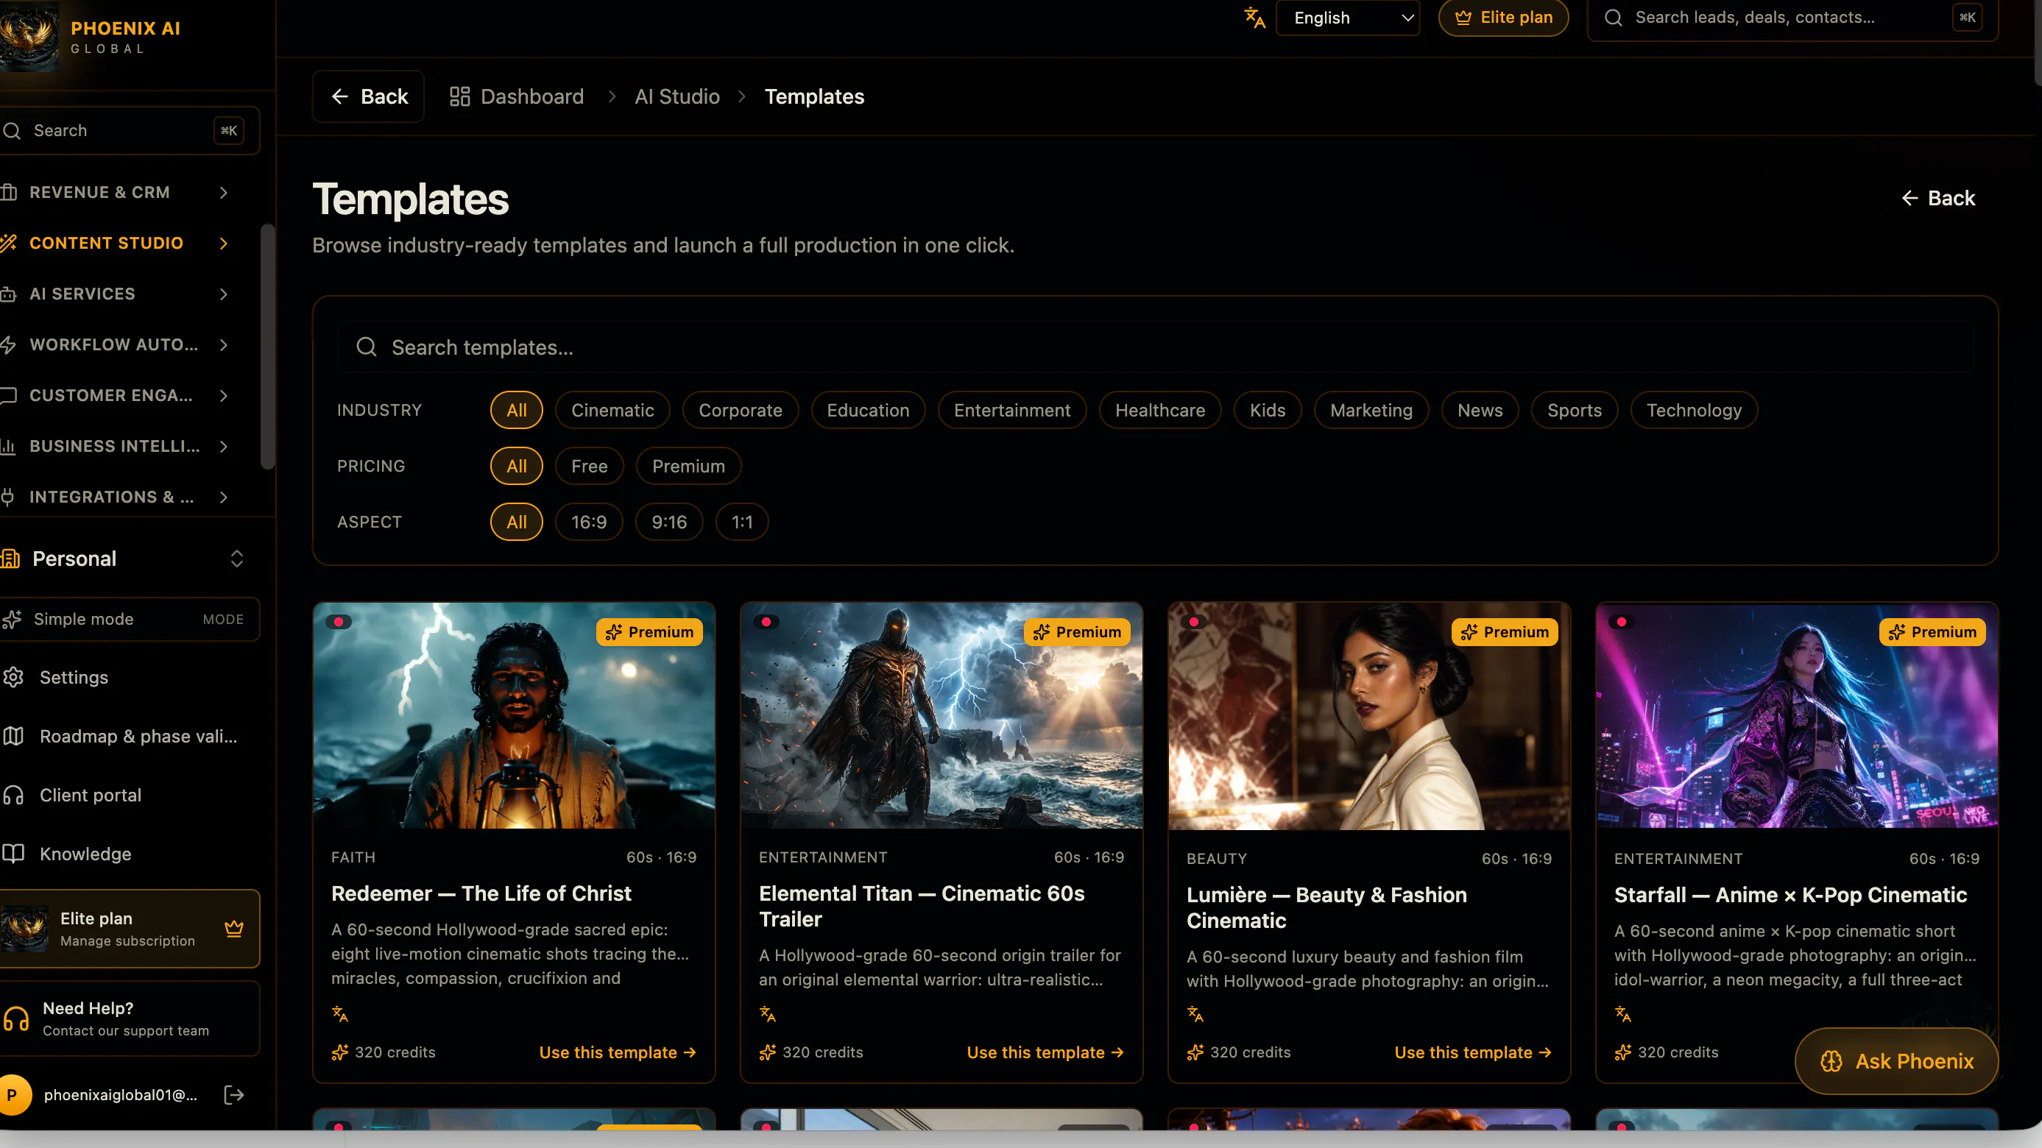The image size is (2042, 1148).
Task: Click the sidebar vertical scrollbar
Action: 268,346
